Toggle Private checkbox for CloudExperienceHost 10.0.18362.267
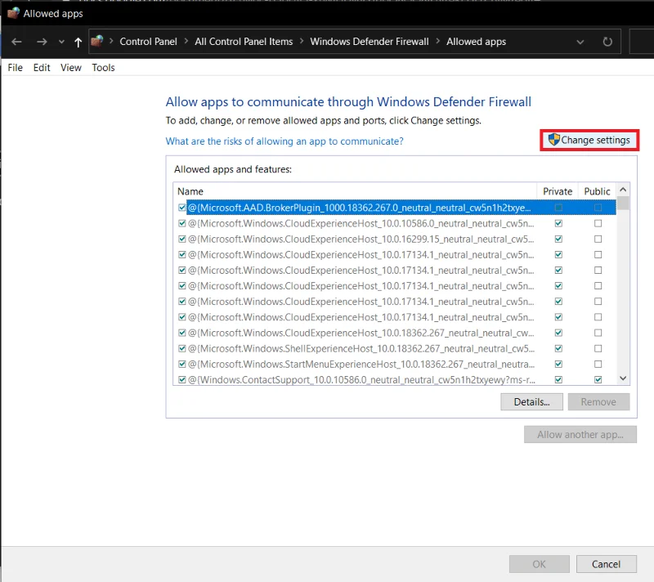This screenshot has width=654, height=582. [558, 333]
